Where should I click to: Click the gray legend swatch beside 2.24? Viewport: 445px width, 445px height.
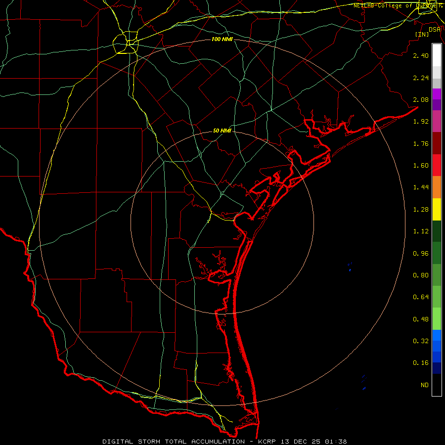pos(437,83)
